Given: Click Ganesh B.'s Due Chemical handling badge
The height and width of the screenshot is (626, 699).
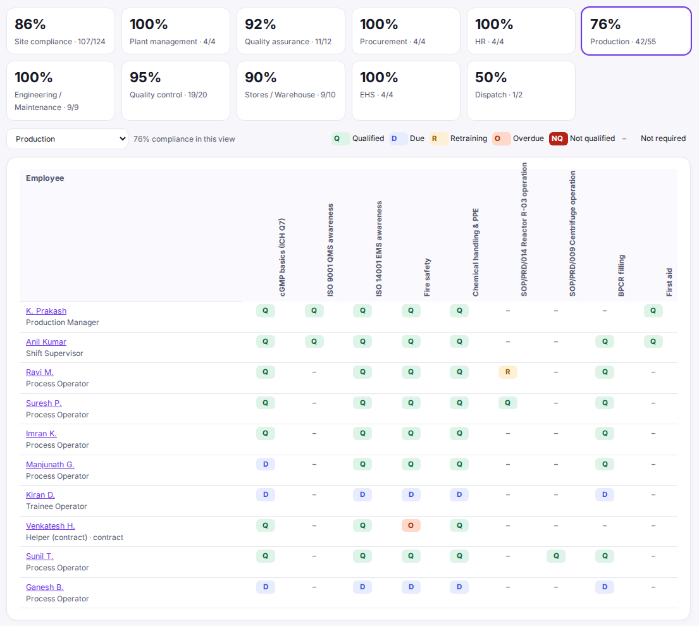Looking at the screenshot, I should pos(459,587).
